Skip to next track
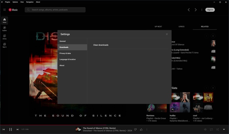Viewport: 229px width, 134px height. [18, 129]
